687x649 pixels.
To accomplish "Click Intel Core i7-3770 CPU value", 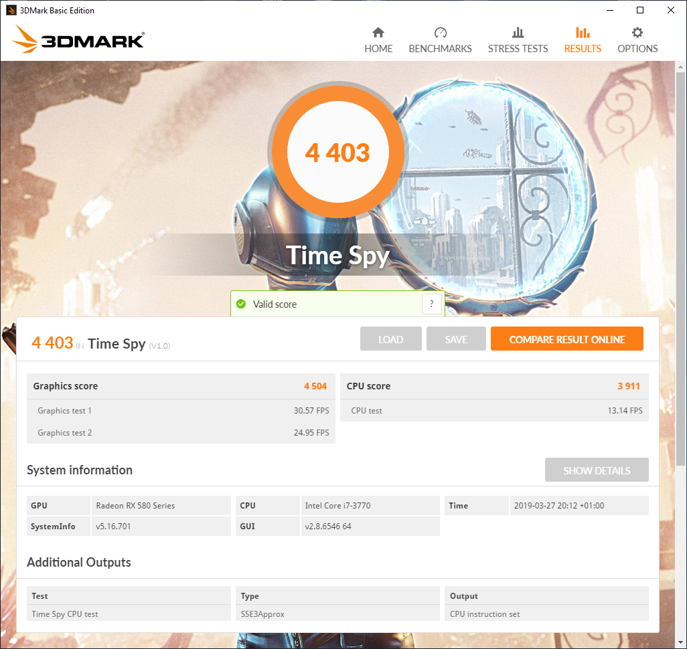I will (x=370, y=506).
